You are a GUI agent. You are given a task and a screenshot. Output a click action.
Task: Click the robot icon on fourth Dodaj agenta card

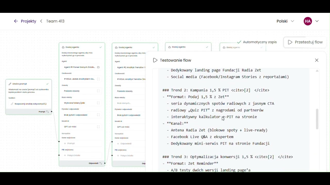click(x=224, y=48)
